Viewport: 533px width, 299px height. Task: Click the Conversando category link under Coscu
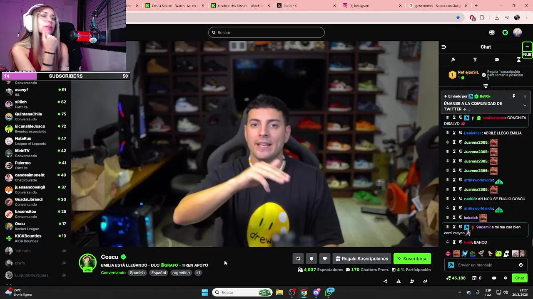tap(113, 273)
